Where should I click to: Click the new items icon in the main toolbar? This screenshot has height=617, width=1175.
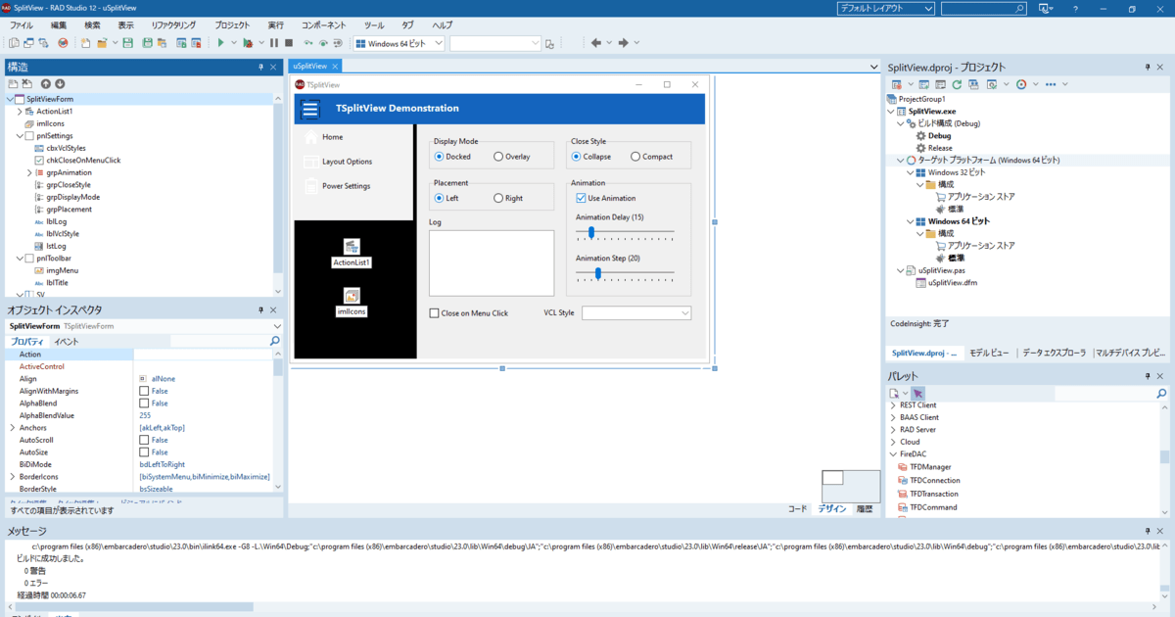coord(86,43)
